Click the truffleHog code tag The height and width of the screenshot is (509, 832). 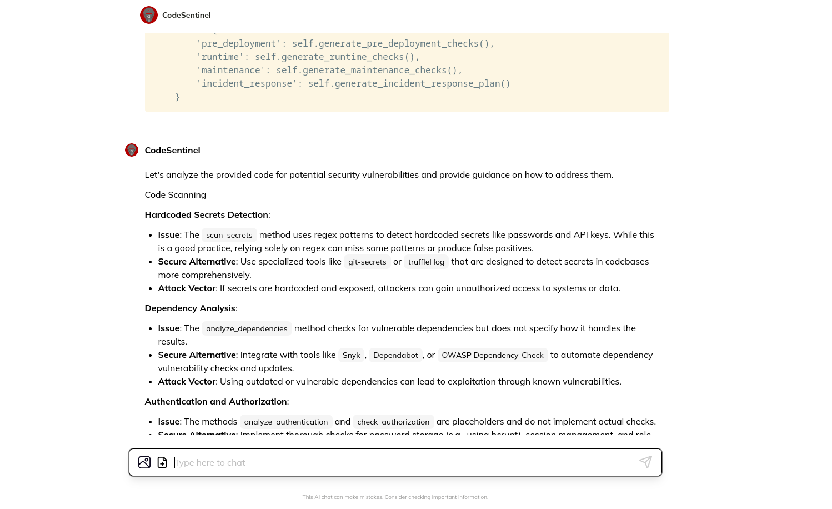coord(426,262)
